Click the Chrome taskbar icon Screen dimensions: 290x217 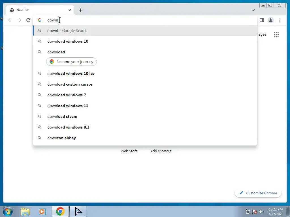[60, 211]
